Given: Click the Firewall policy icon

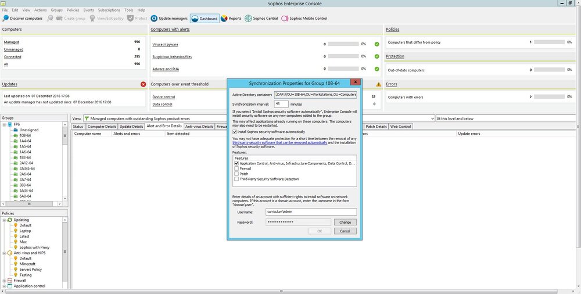Looking at the screenshot, I should 10,281.
